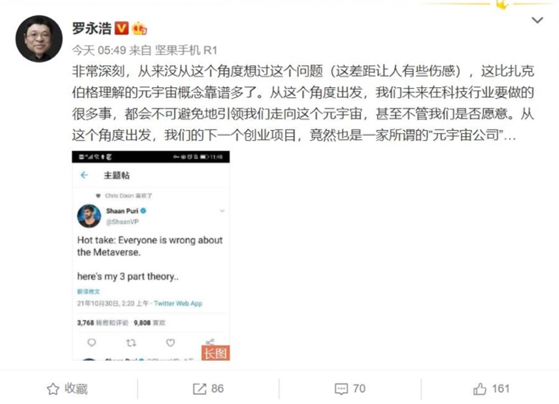Open the comments with 70 replies

tap(350, 389)
